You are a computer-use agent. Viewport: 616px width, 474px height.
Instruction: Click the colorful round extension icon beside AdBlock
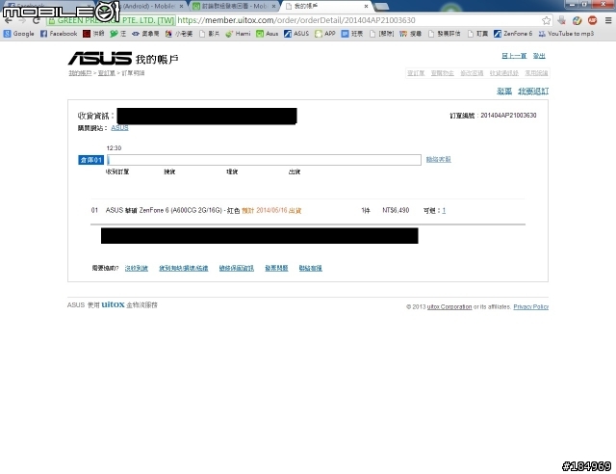click(x=577, y=20)
